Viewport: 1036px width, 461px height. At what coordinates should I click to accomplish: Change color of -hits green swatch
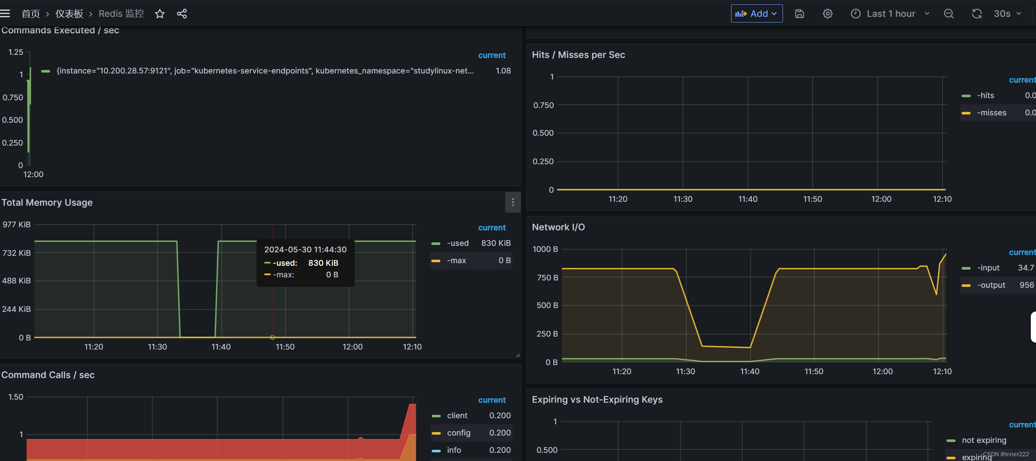tap(966, 96)
